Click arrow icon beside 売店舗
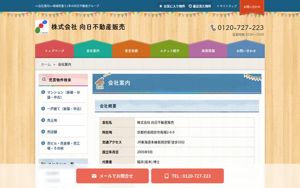300x188 pixels. tap(43, 132)
